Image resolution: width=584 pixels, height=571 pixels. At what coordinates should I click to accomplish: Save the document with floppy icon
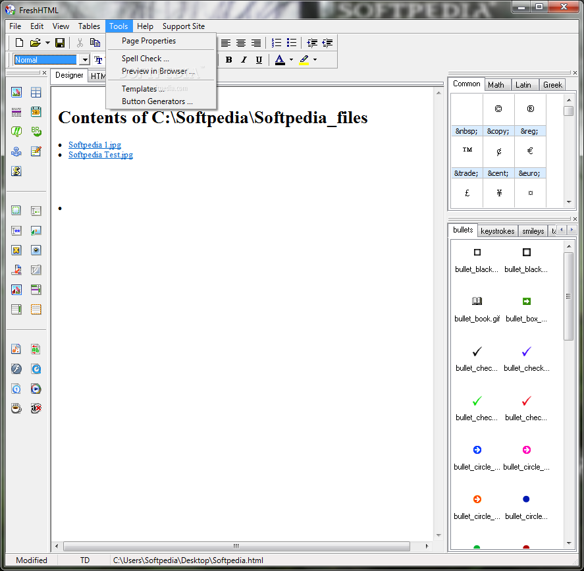pos(60,43)
